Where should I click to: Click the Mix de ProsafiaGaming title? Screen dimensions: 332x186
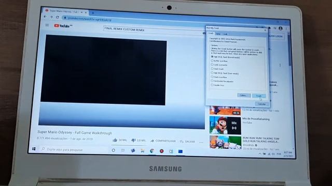(x=256, y=119)
